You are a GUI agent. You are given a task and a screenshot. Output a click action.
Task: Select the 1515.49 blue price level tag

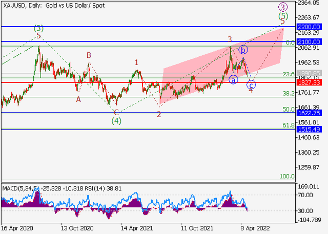[x=309, y=130]
